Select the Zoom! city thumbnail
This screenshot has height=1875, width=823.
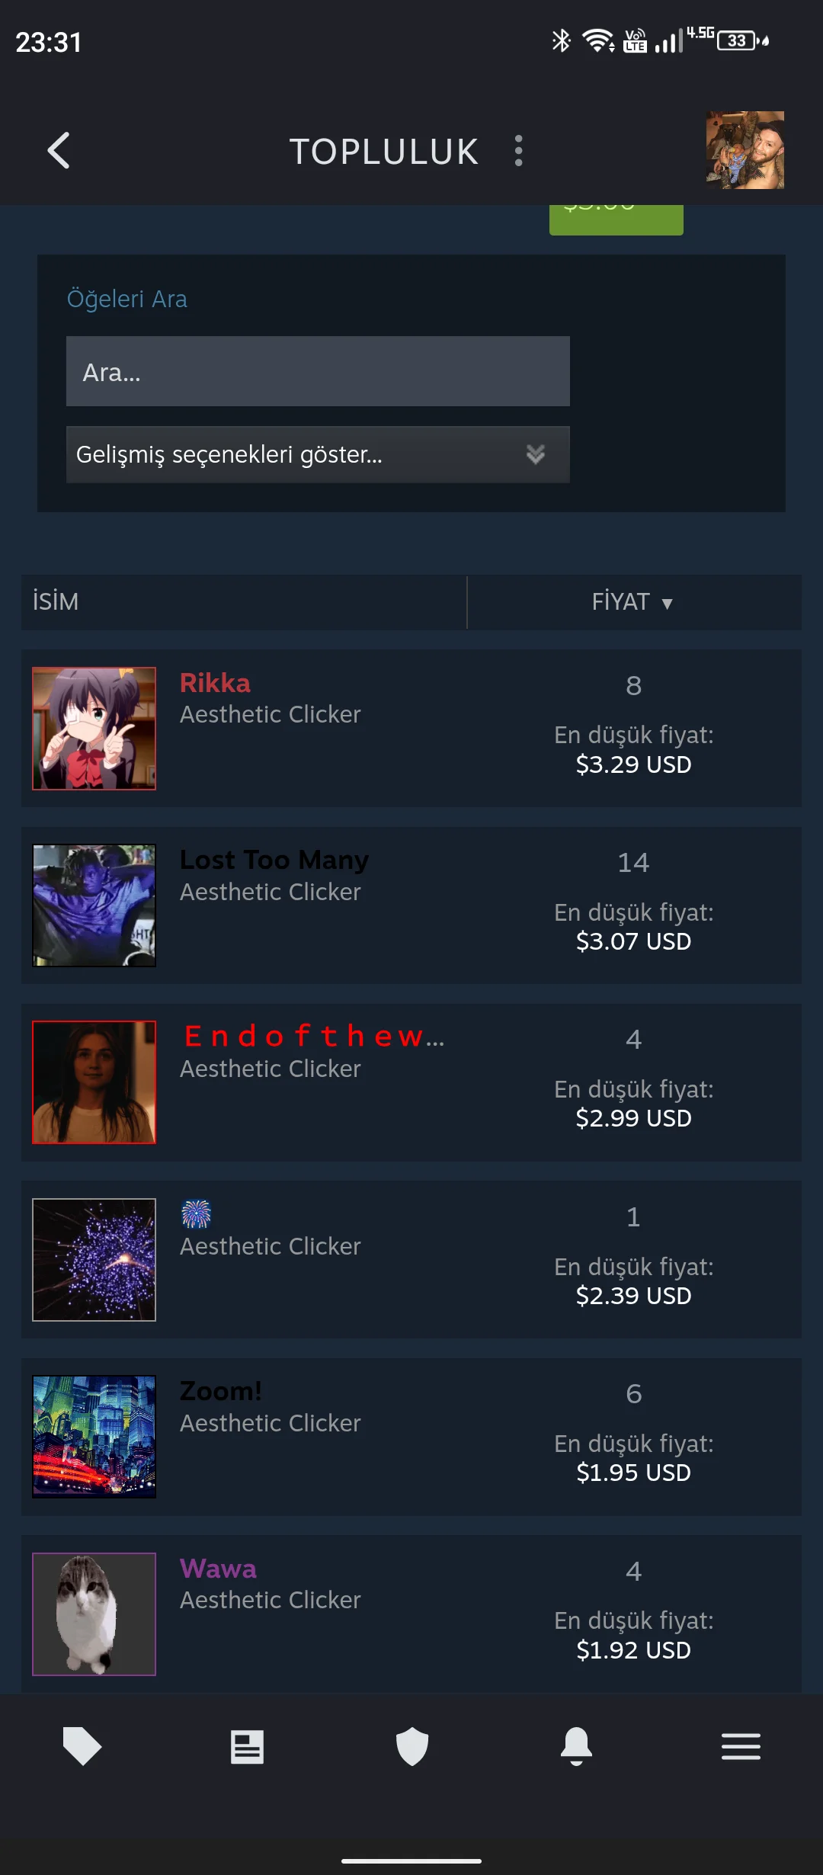click(94, 1437)
